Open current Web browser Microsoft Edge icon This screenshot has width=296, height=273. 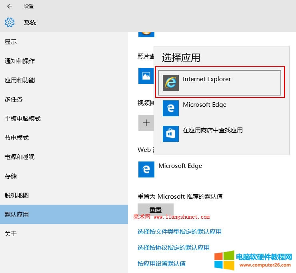tap(146, 169)
